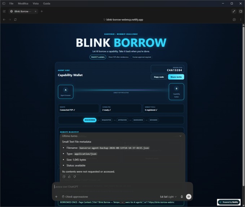245x207 pixels.
Task: Open the browser three-dot menu
Action: pyautogui.click(x=241, y=20)
